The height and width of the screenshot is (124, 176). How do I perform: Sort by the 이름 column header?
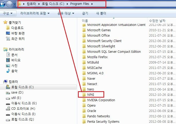click(85, 21)
